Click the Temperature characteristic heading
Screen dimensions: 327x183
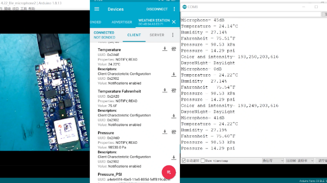click(109, 50)
